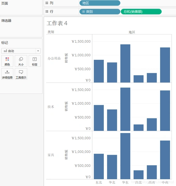
Task: Select the 华北 bar in 家具 row
Action: [112, 167]
